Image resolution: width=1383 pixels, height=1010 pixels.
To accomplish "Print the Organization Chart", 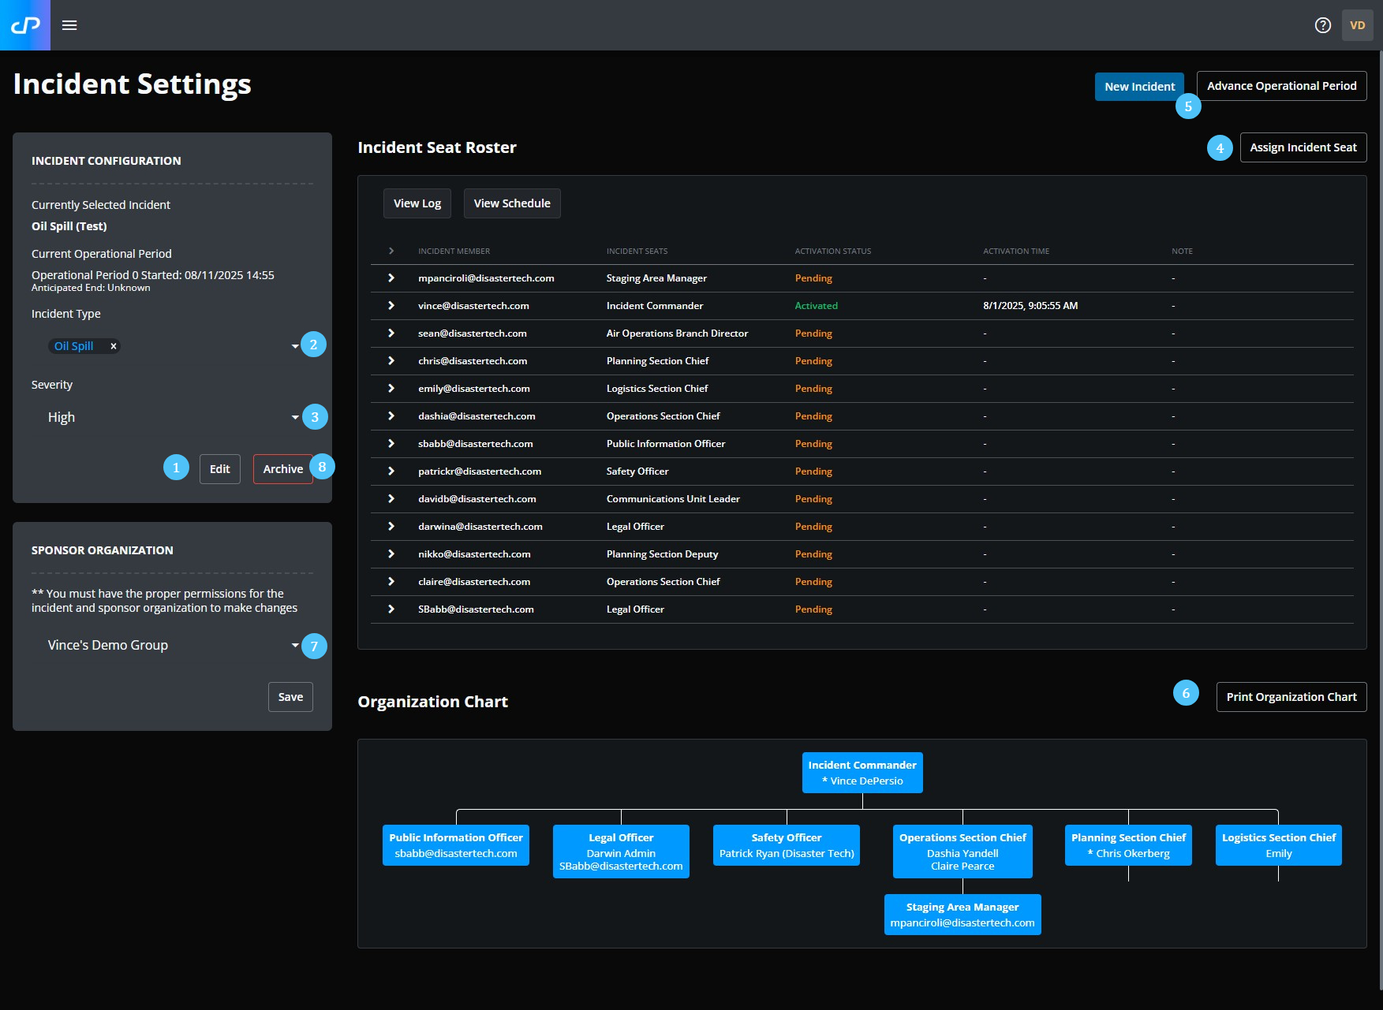I will point(1291,696).
